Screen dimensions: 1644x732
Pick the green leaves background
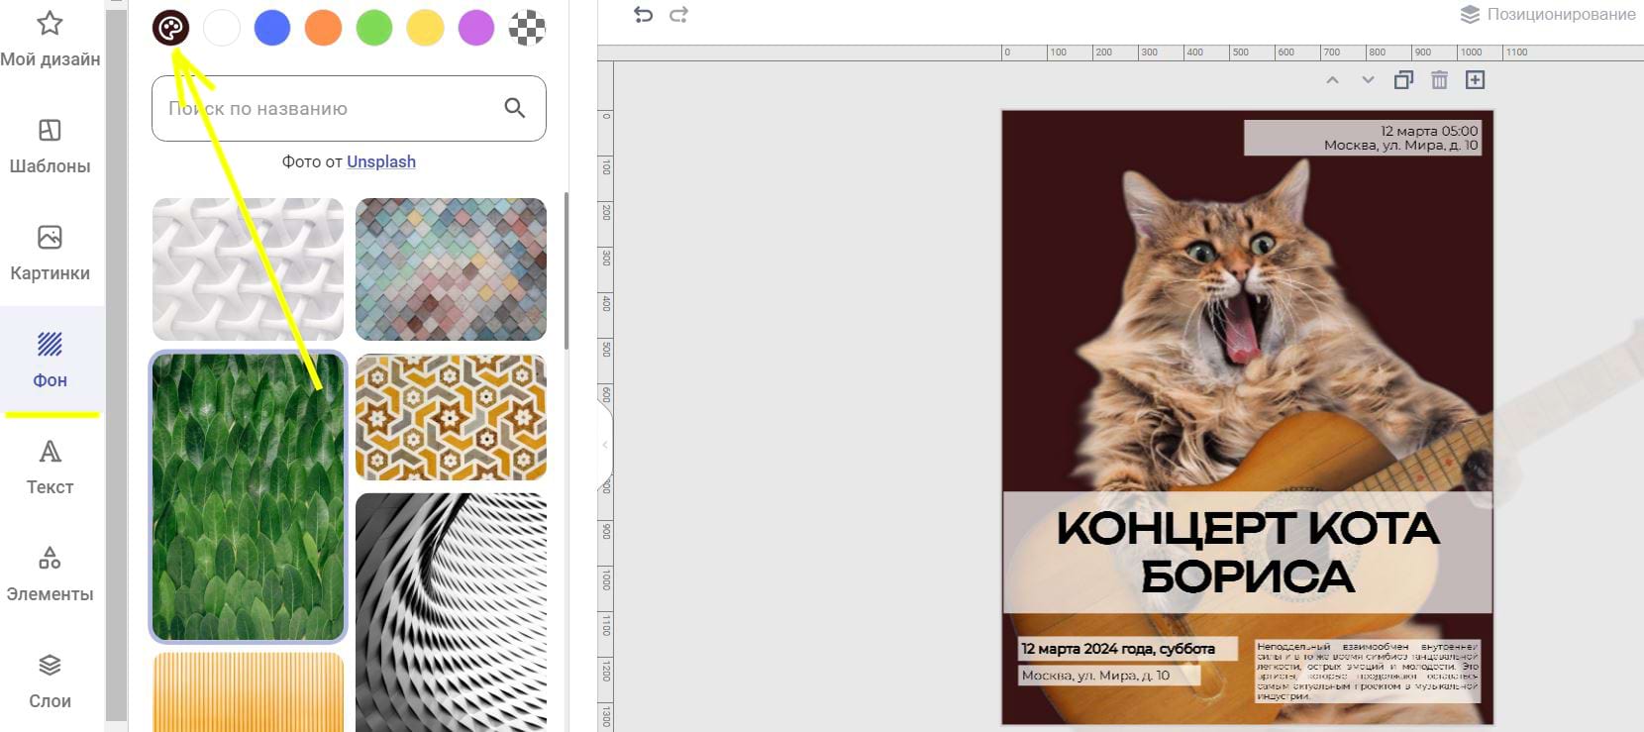click(248, 496)
